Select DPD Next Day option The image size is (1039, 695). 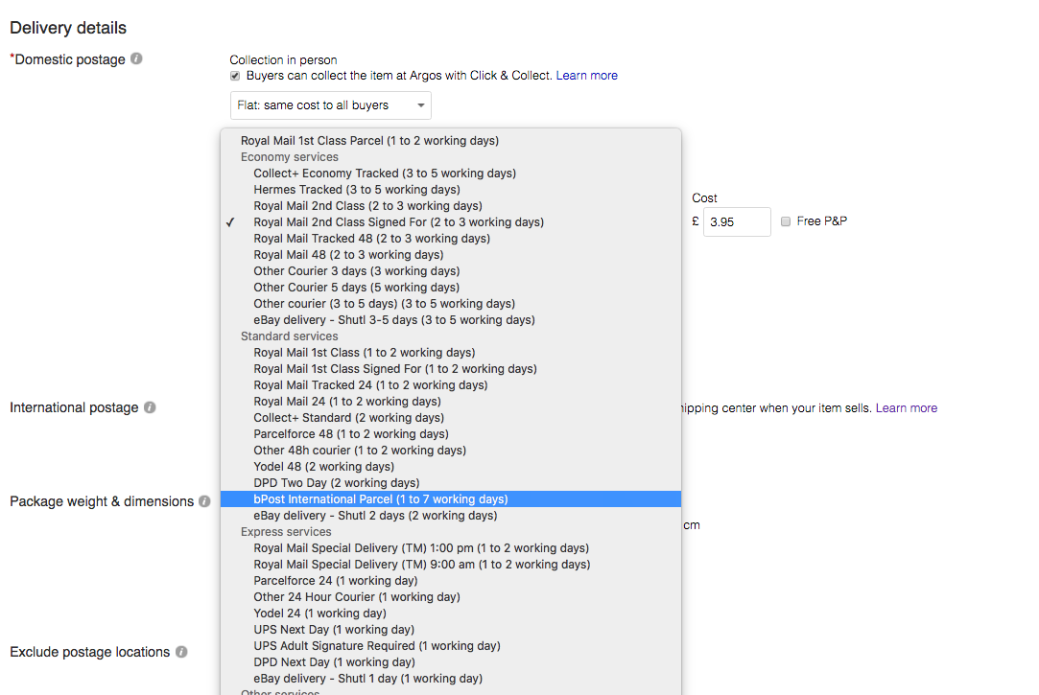click(451, 661)
